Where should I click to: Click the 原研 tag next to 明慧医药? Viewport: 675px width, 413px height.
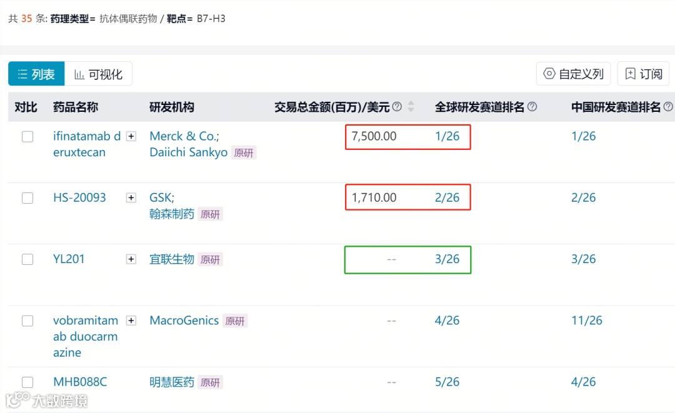point(210,382)
